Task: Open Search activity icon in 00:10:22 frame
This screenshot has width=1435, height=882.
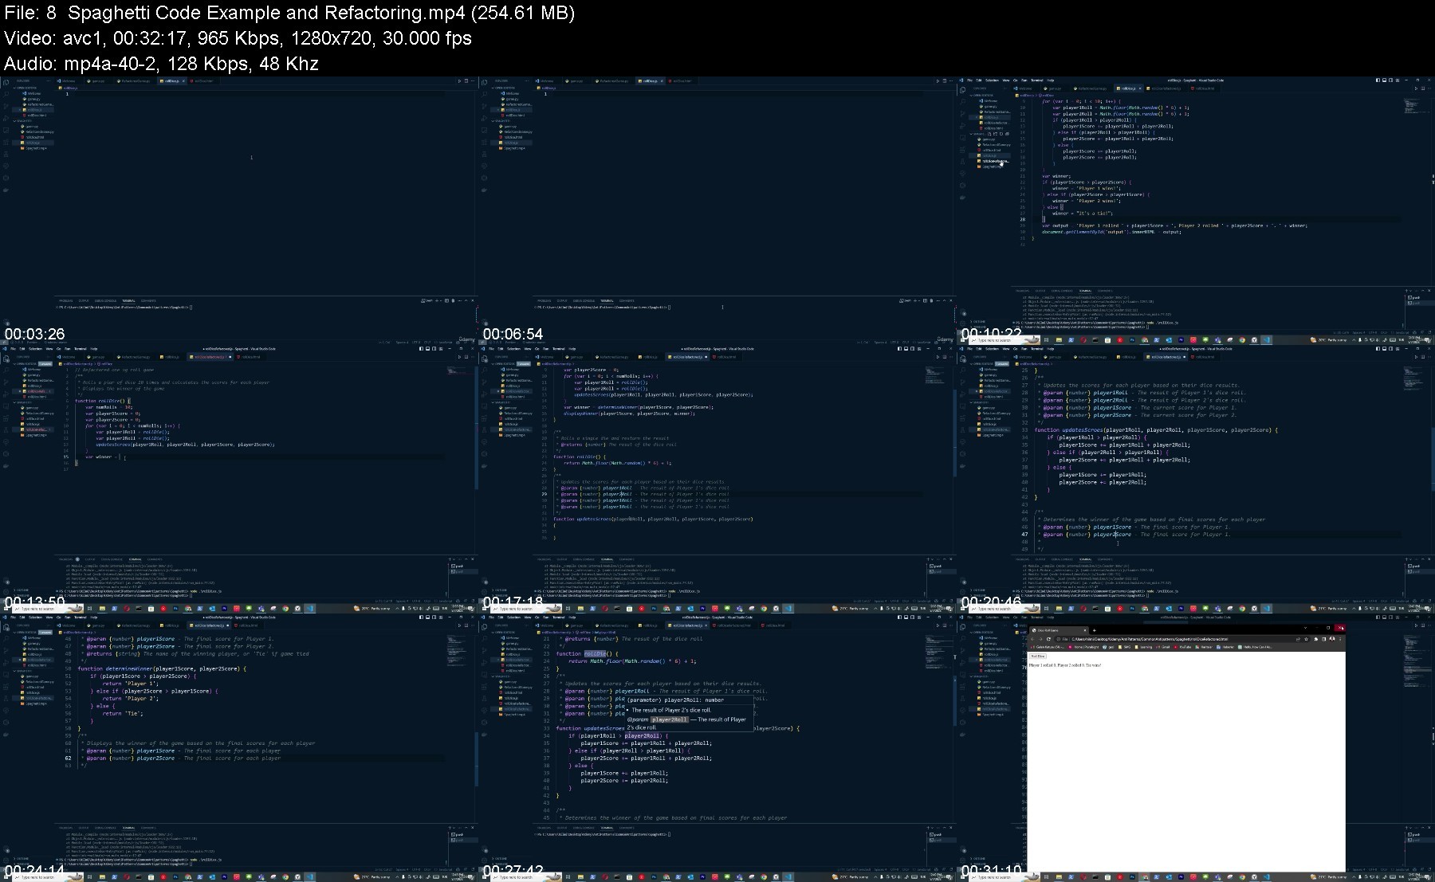Action: [962, 101]
